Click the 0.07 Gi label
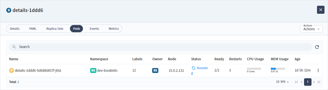 tap(274, 71)
